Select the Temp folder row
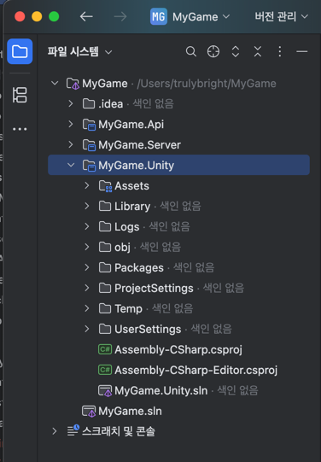Viewport: 321px width, 462px height. [x=178, y=308]
